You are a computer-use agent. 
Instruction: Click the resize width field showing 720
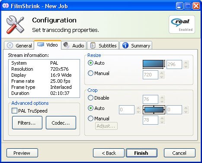tap(151, 75)
